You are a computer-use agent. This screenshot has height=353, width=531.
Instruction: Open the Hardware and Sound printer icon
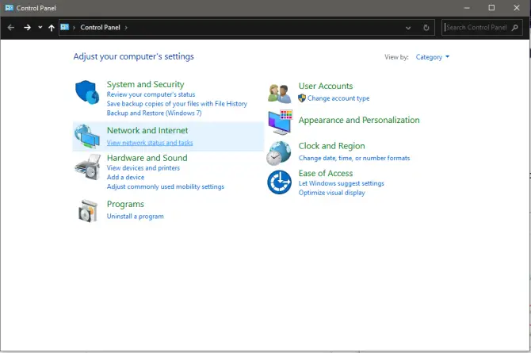88,167
